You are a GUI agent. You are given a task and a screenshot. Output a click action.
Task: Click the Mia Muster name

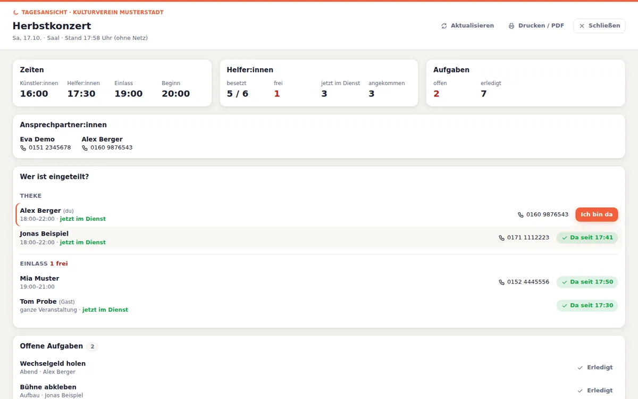coord(39,279)
